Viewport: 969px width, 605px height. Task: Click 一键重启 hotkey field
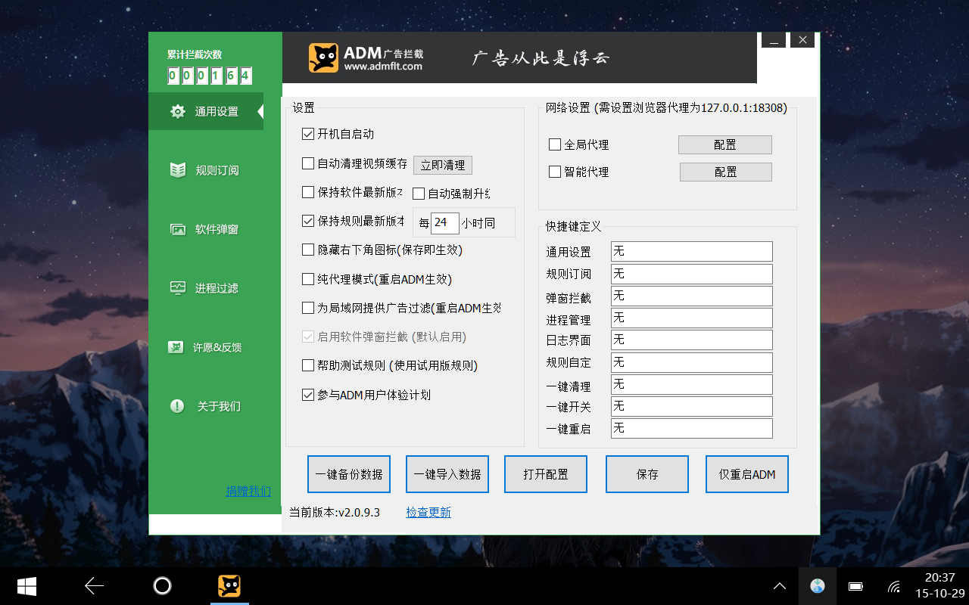[x=692, y=428]
